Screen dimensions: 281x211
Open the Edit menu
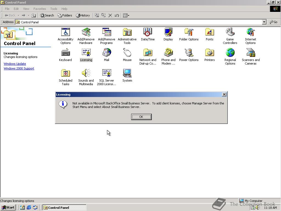pyautogui.click(x=16, y=9)
